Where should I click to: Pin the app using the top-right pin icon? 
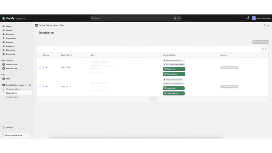coord(264,25)
